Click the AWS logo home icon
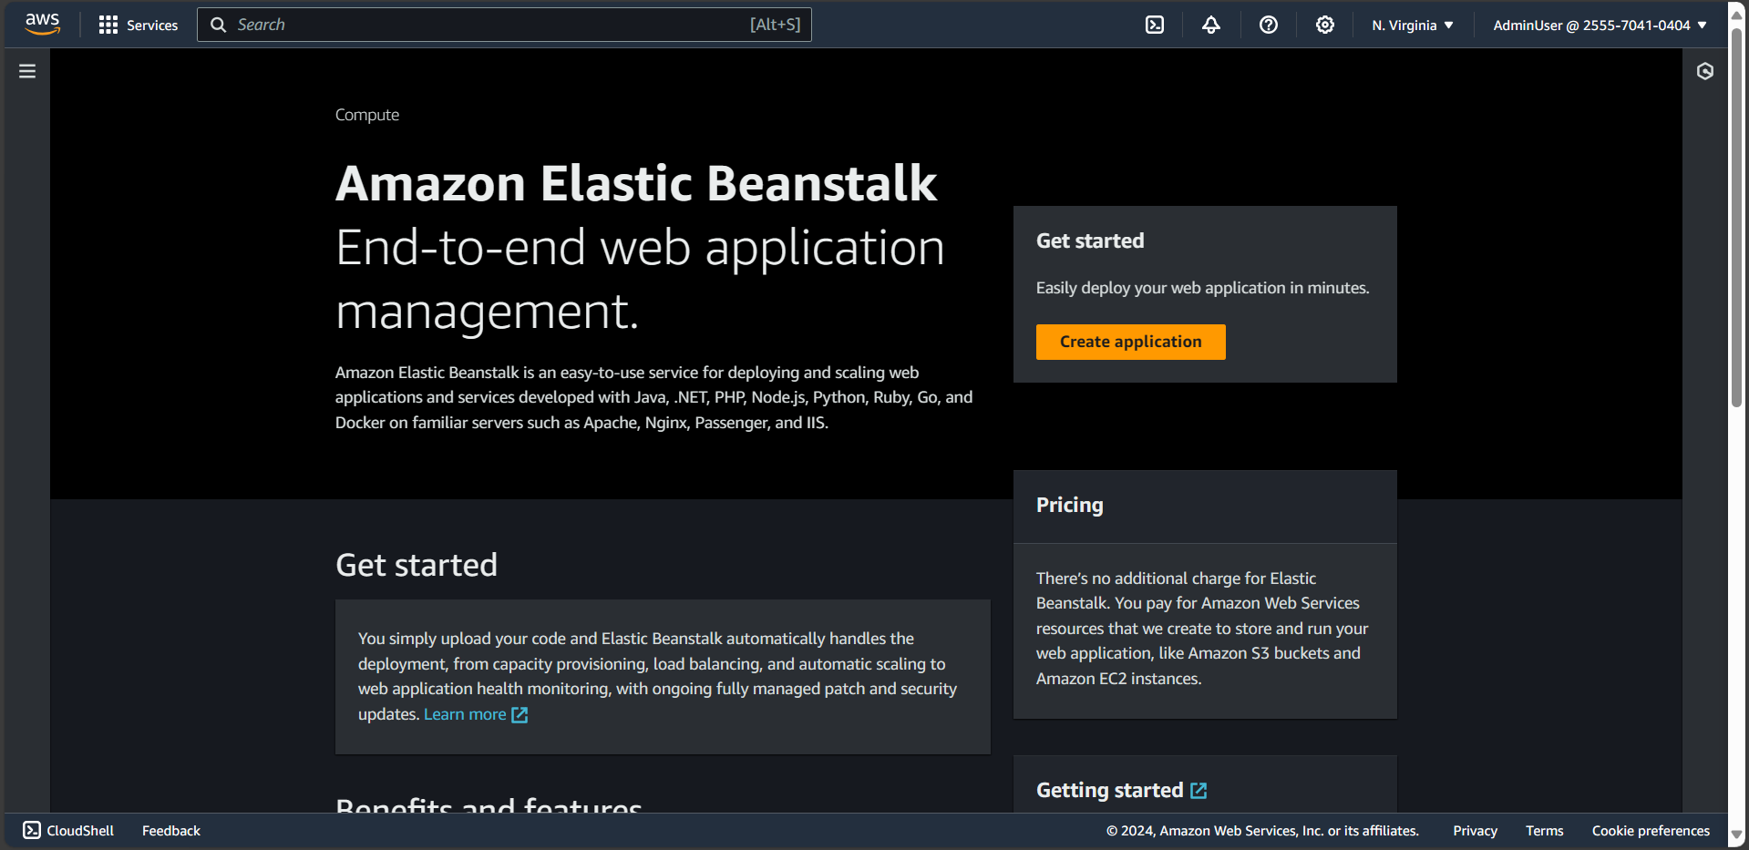 [43, 25]
